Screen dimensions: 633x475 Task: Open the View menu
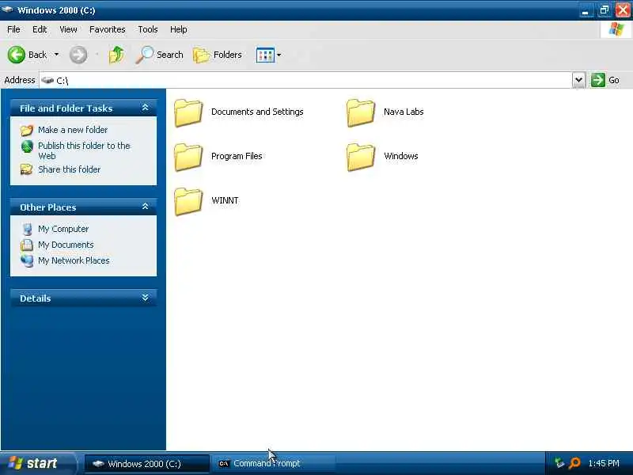[68, 29]
